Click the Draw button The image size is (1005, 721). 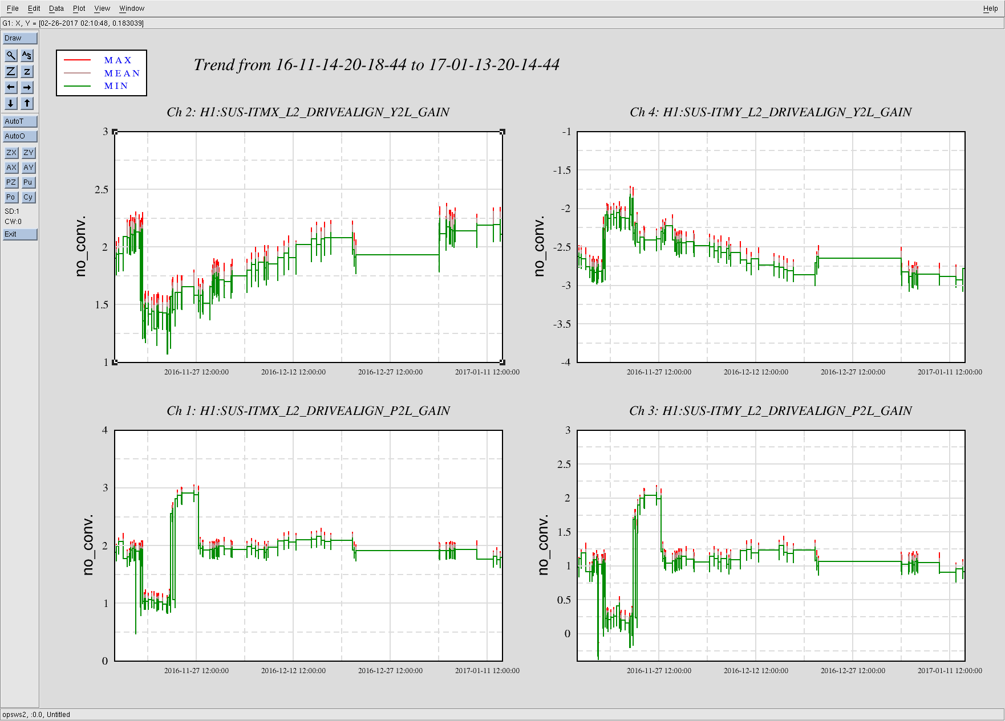click(x=20, y=38)
